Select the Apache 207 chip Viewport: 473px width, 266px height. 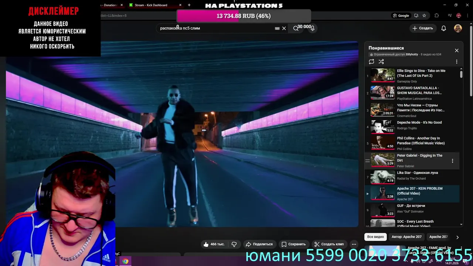tap(438, 237)
